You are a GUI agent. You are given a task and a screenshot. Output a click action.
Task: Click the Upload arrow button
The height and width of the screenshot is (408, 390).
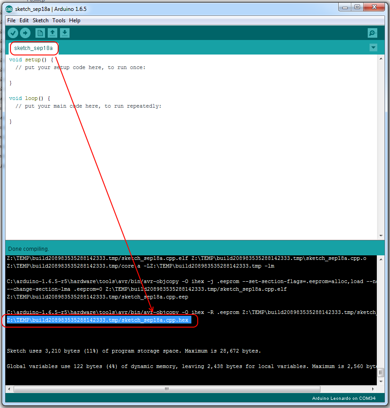click(25, 33)
